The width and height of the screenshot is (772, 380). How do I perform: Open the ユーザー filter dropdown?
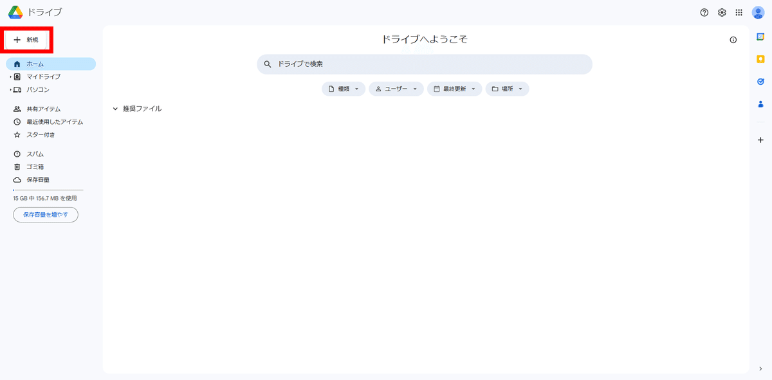(396, 89)
